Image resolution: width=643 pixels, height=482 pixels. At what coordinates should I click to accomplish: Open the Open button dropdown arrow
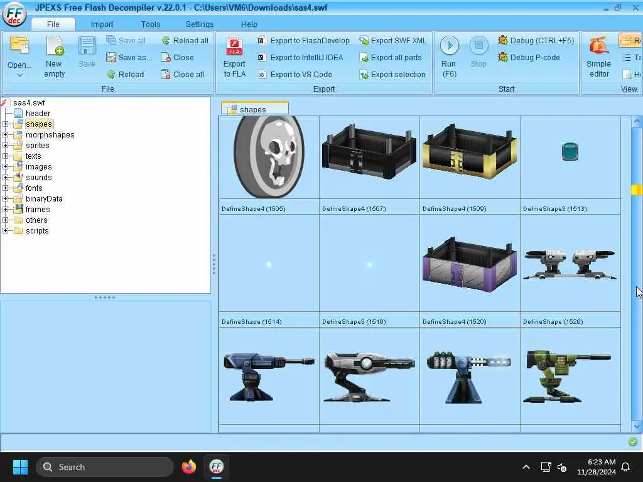(19, 75)
